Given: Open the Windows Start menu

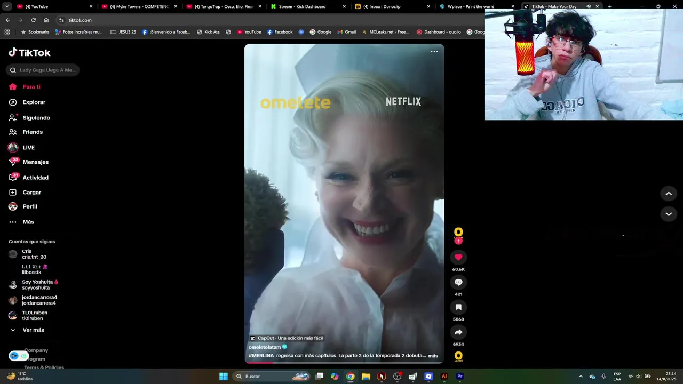Looking at the screenshot, I should (224, 376).
